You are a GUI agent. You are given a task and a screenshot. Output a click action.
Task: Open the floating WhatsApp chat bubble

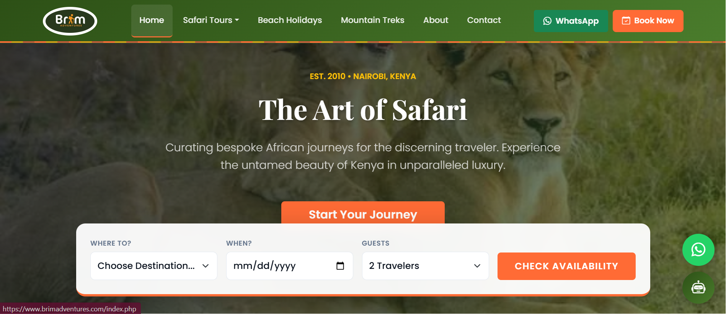[x=698, y=250]
